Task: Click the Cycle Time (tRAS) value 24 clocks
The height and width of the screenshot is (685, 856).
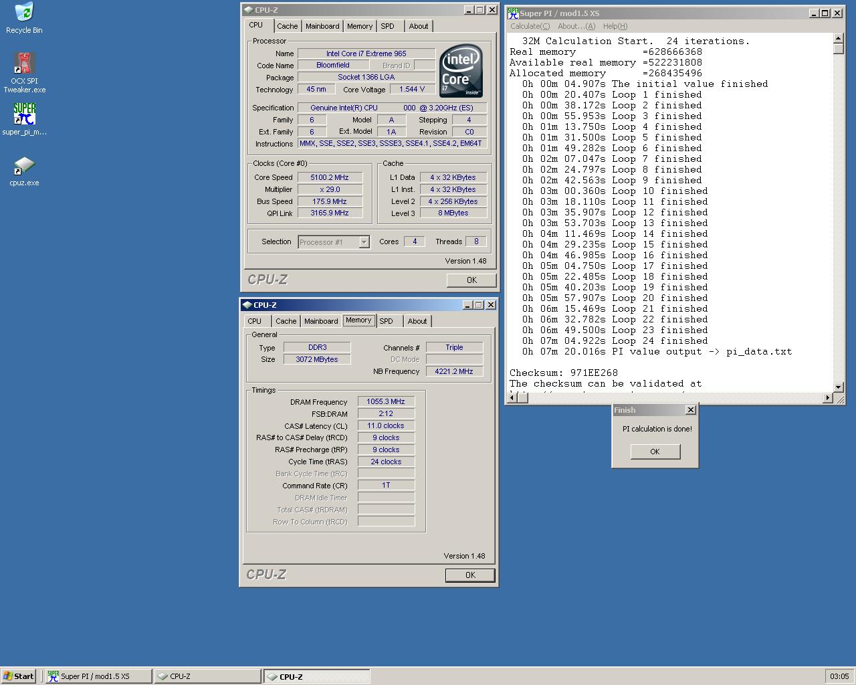Action: (x=386, y=462)
